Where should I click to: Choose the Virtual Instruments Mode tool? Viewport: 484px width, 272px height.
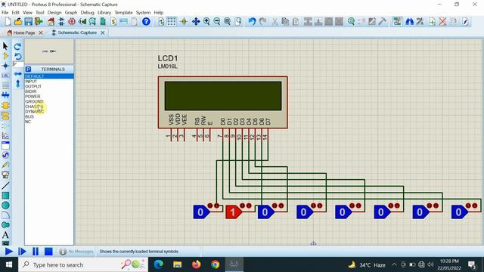tap(5, 175)
